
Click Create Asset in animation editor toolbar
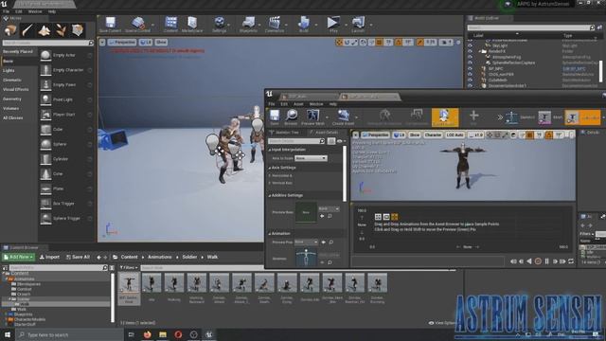[x=343, y=117]
